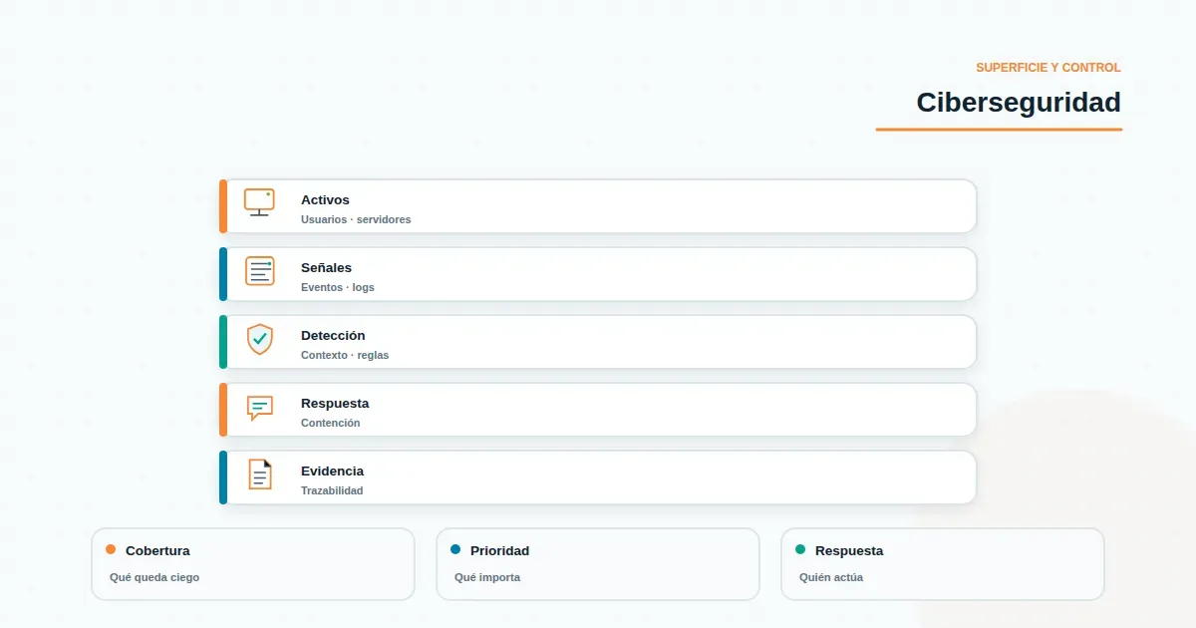The width and height of the screenshot is (1196, 628).
Task: Click the Respuesta title in the bottom card
Action: point(849,551)
